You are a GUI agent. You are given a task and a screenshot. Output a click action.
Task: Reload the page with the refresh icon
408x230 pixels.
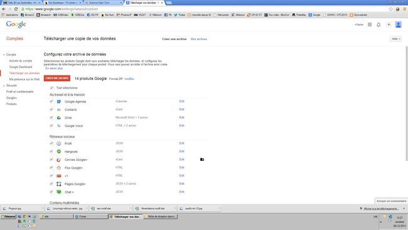point(16,9)
